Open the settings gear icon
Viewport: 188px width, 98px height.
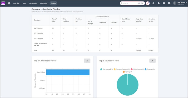pos(169,3)
